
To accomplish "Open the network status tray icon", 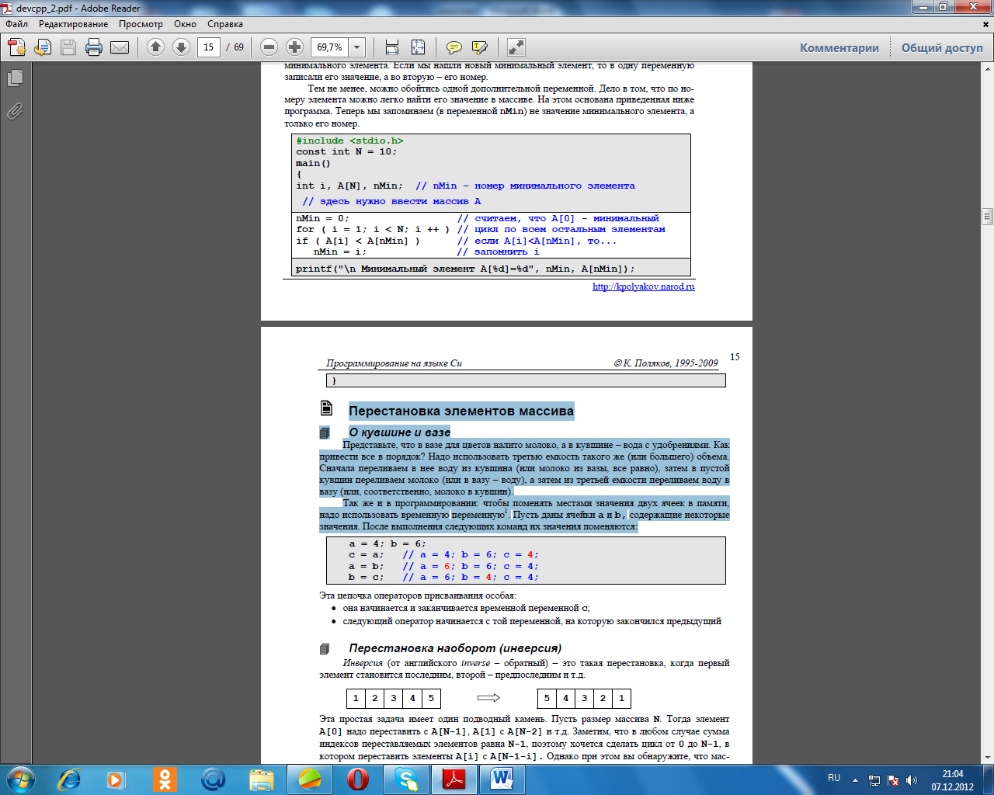I will pyautogui.click(x=874, y=780).
